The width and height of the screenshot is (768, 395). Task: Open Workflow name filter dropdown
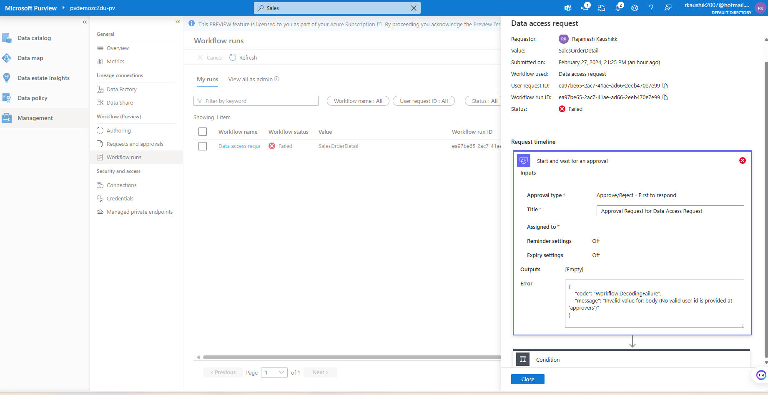point(358,101)
